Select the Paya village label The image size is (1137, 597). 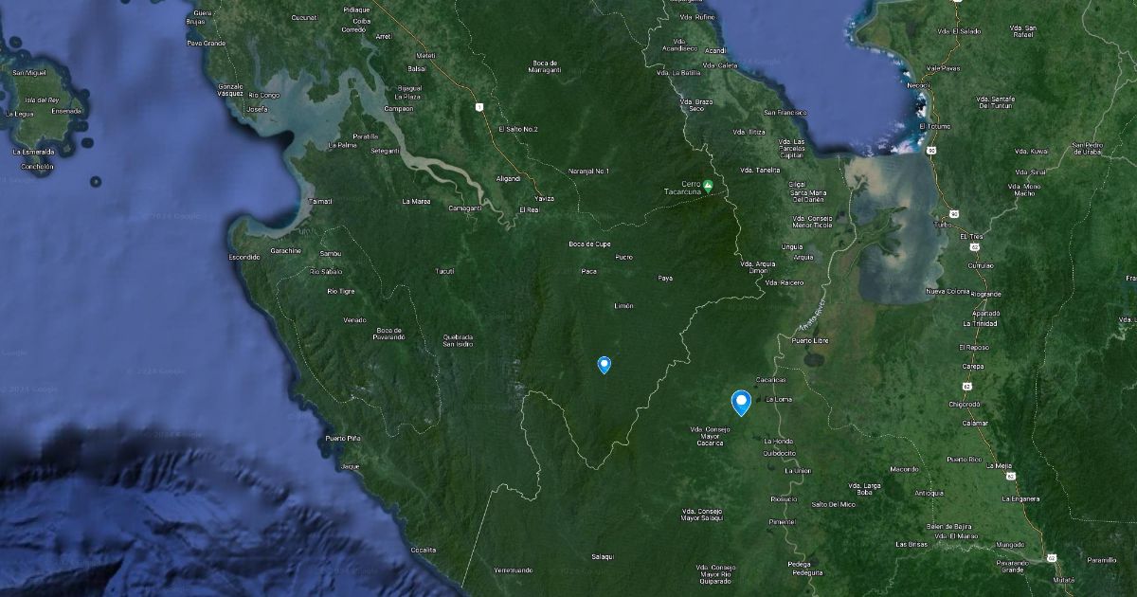pyautogui.click(x=665, y=278)
